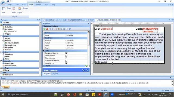The height and width of the screenshot is (97, 174).
Task: Click the Symbol button in ribbon
Action: pos(26,8)
